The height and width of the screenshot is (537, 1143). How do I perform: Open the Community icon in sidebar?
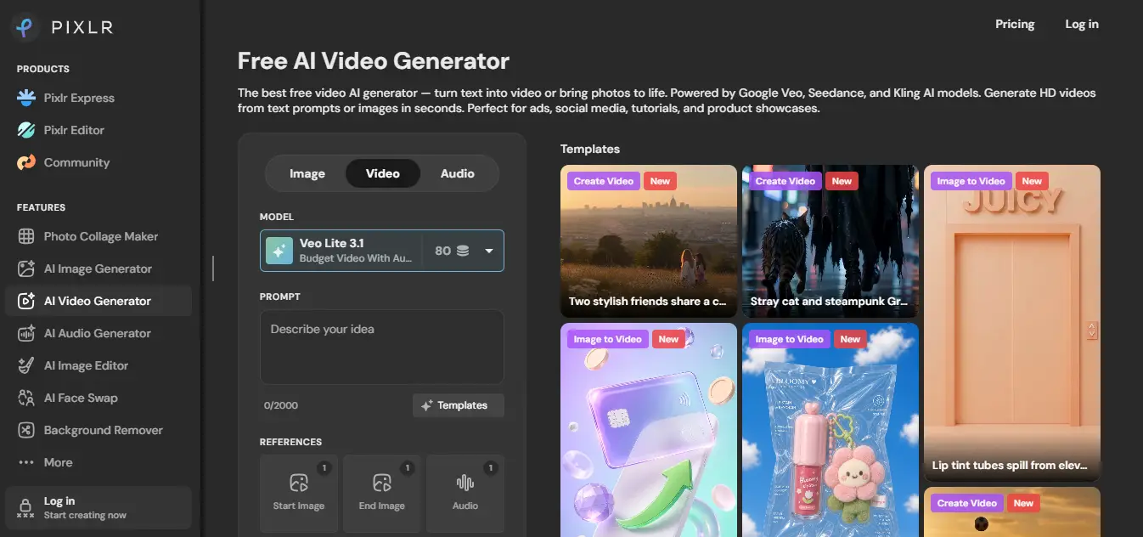[26, 162]
